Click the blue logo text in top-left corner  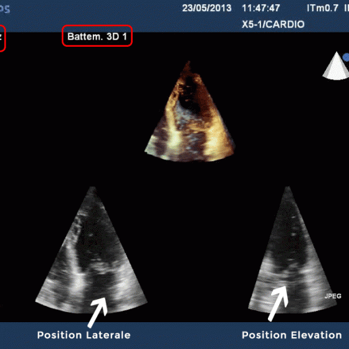[x=4, y=9]
